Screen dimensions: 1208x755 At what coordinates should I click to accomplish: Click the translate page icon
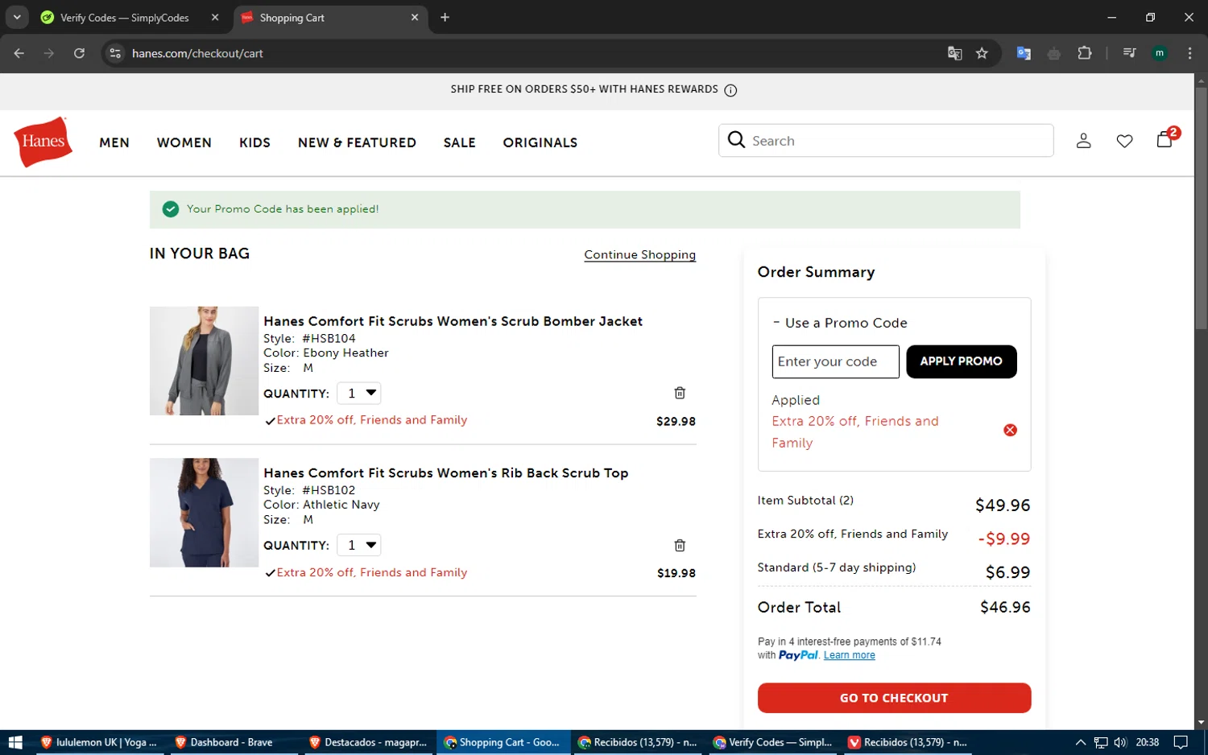tap(955, 53)
